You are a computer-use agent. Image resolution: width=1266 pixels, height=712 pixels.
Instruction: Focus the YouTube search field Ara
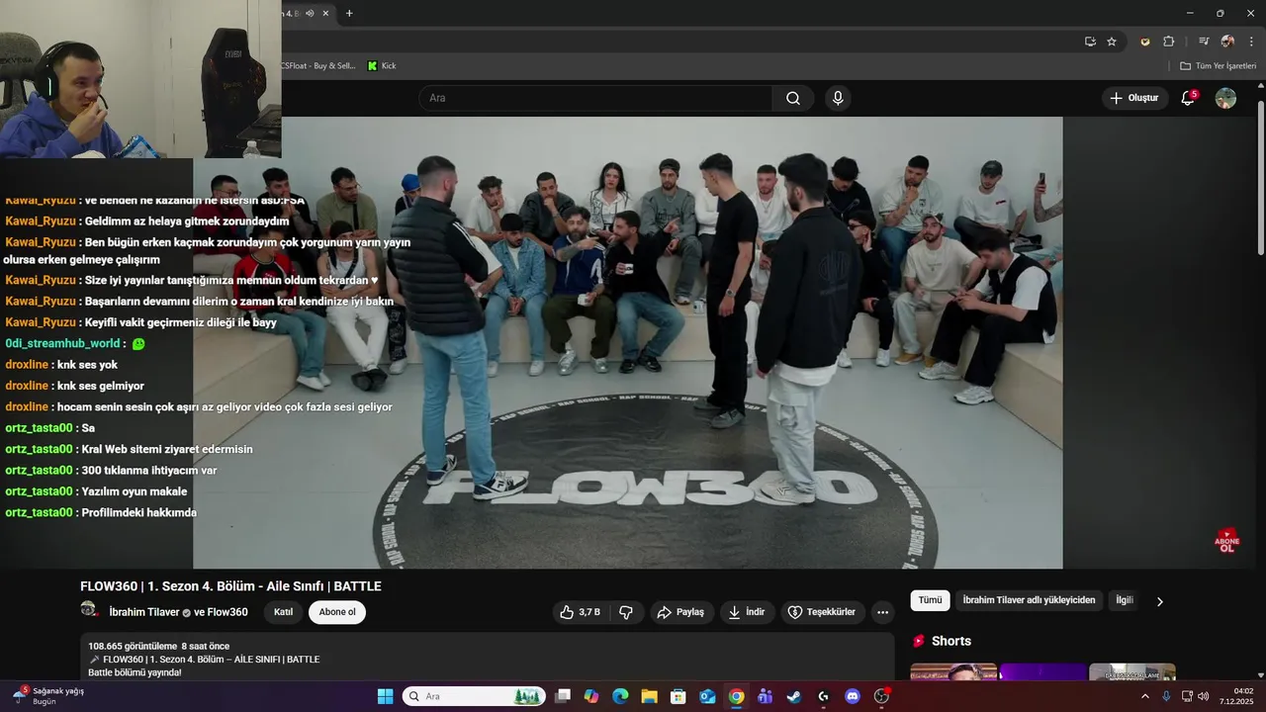click(595, 98)
